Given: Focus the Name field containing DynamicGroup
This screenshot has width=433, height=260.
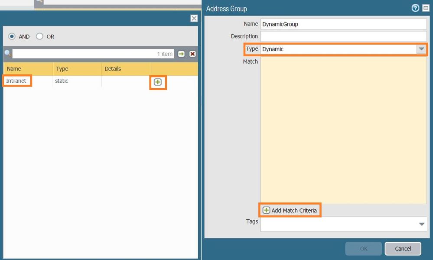Looking at the screenshot, I should coord(343,24).
